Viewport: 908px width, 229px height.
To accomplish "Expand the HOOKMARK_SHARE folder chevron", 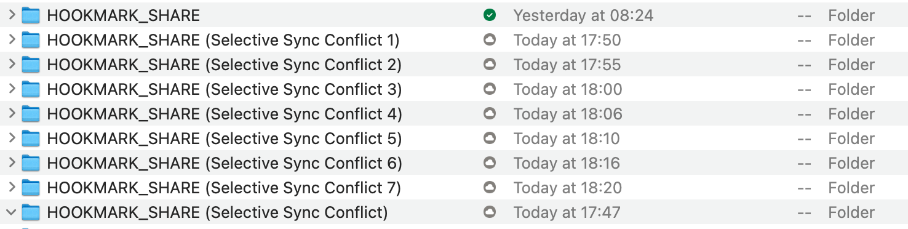I will point(11,15).
